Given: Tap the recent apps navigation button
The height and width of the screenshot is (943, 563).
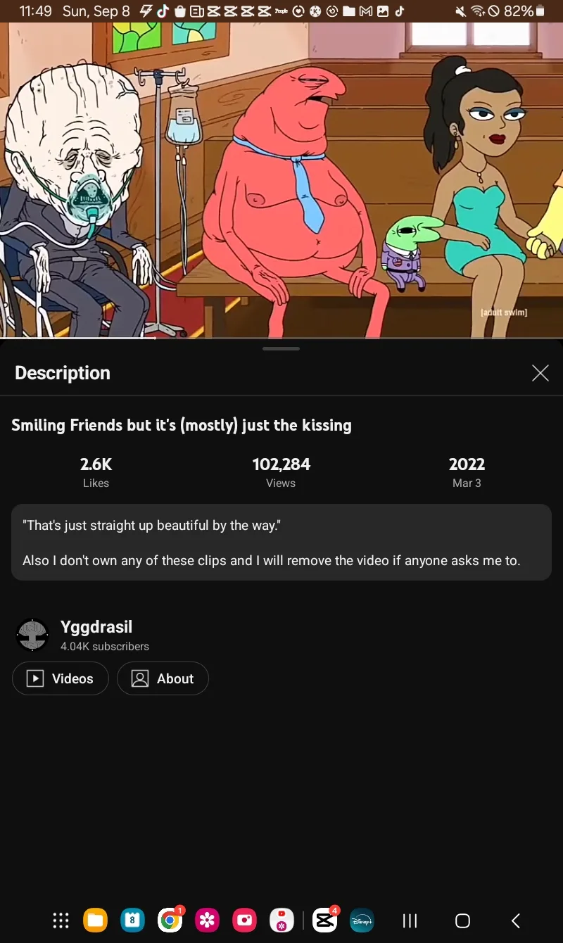Looking at the screenshot, I should [x=410, y=920].
